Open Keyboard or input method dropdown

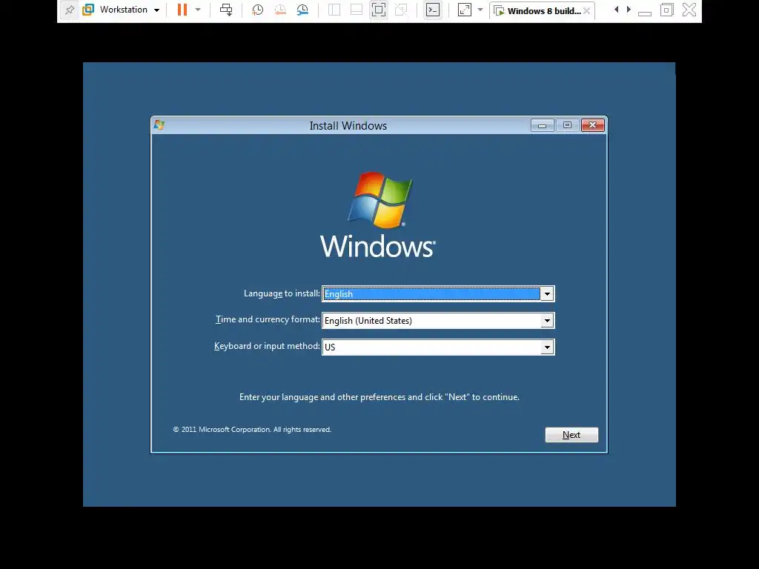click(x=547, y=347)
